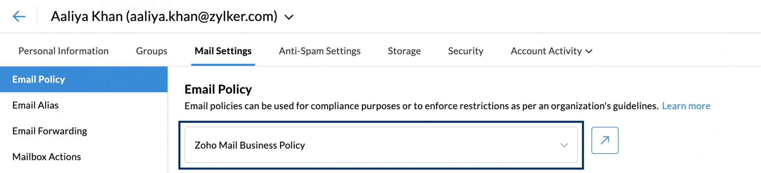Image resolution: width=761 pixels, height=173 pixels.
Task: Follow the Learn more link
Action: (686, 106)
